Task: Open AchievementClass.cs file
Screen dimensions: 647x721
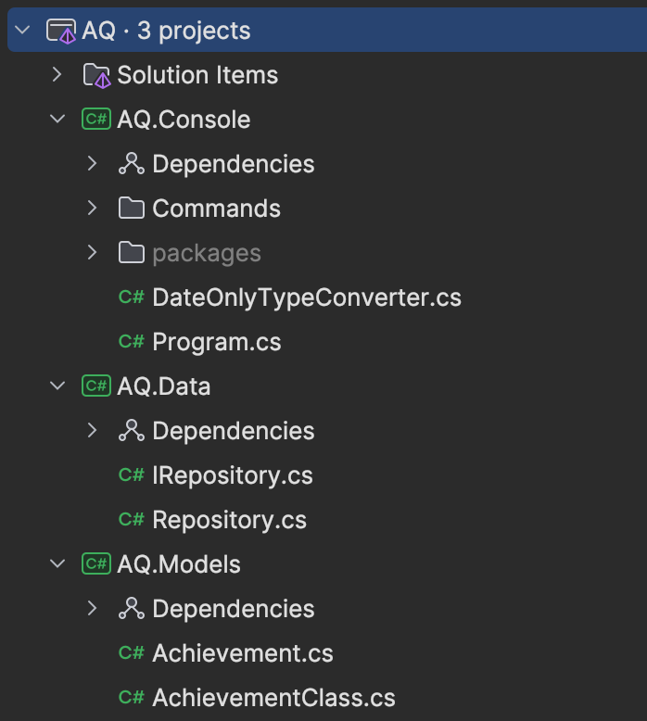Action: pyautogui.click(x=273, y=698)
